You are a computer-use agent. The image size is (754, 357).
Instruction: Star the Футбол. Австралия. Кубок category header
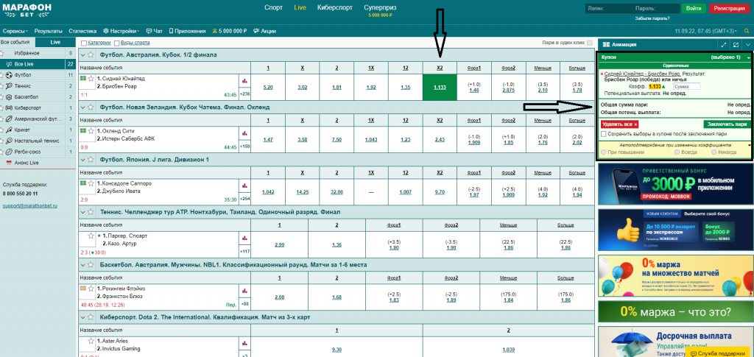91,54
